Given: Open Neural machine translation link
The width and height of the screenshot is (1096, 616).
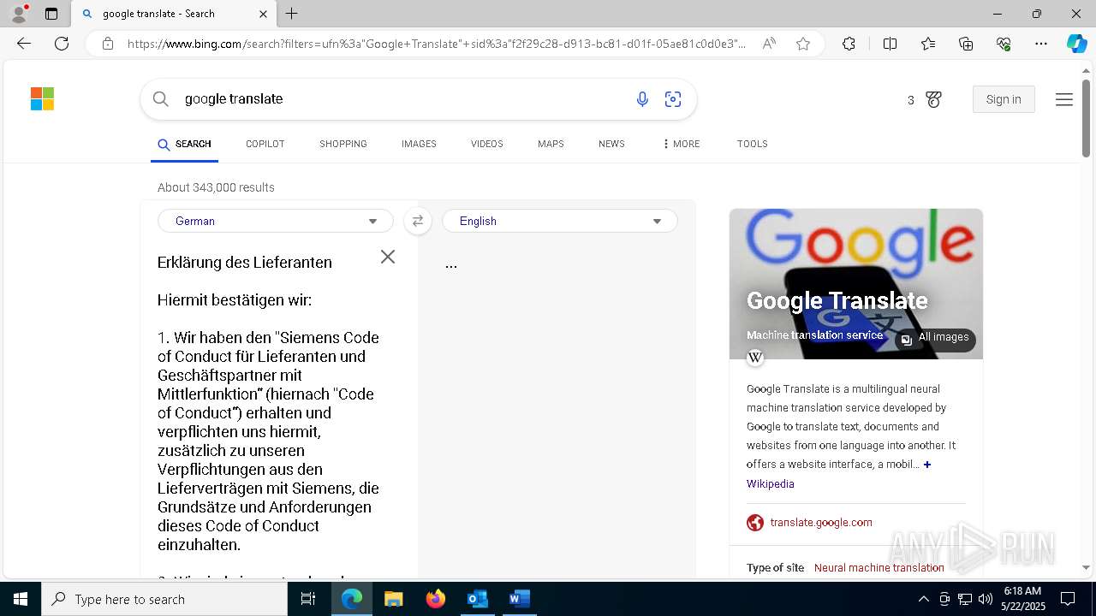Looking at the screenshot, I should point(879,567).
